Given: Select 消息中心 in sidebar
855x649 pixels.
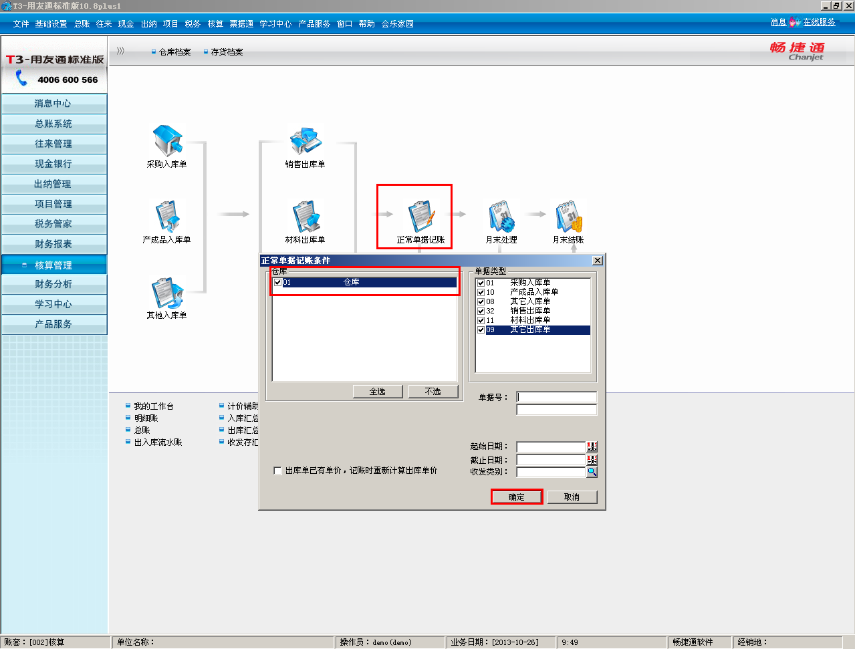Looking at the screenshot, I should pos(53,104).
